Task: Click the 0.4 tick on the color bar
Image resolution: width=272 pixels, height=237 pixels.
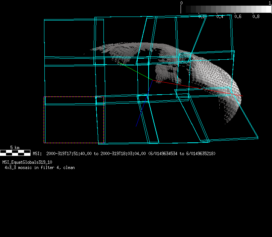Action: coord(220,17)
